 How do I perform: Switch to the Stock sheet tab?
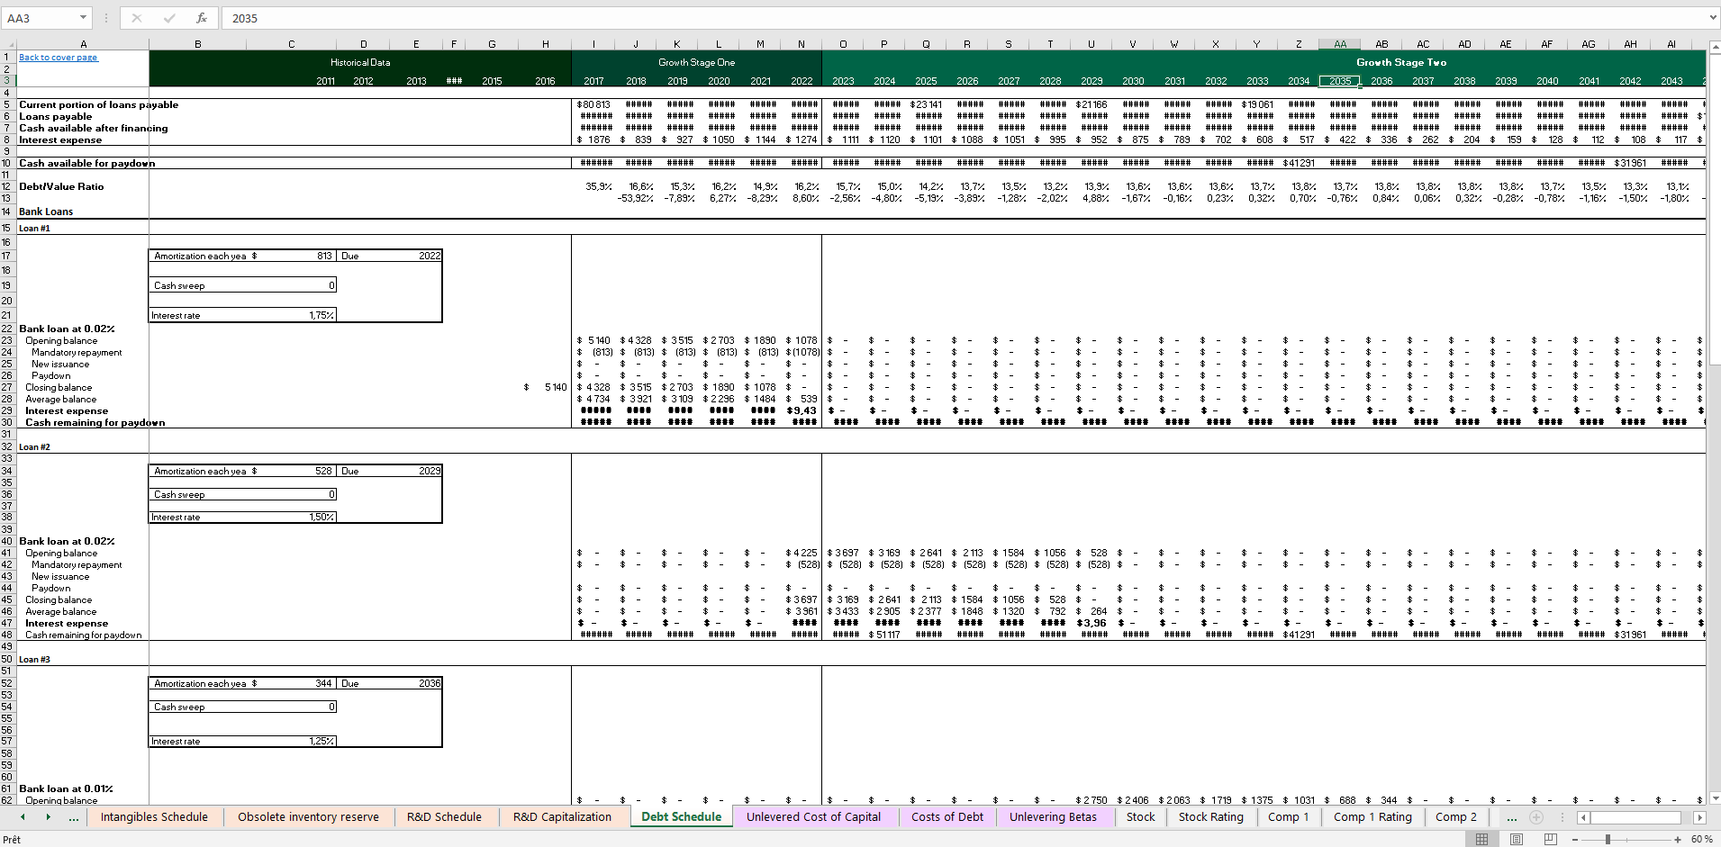pyautogui.click(x=1140, y=817)
